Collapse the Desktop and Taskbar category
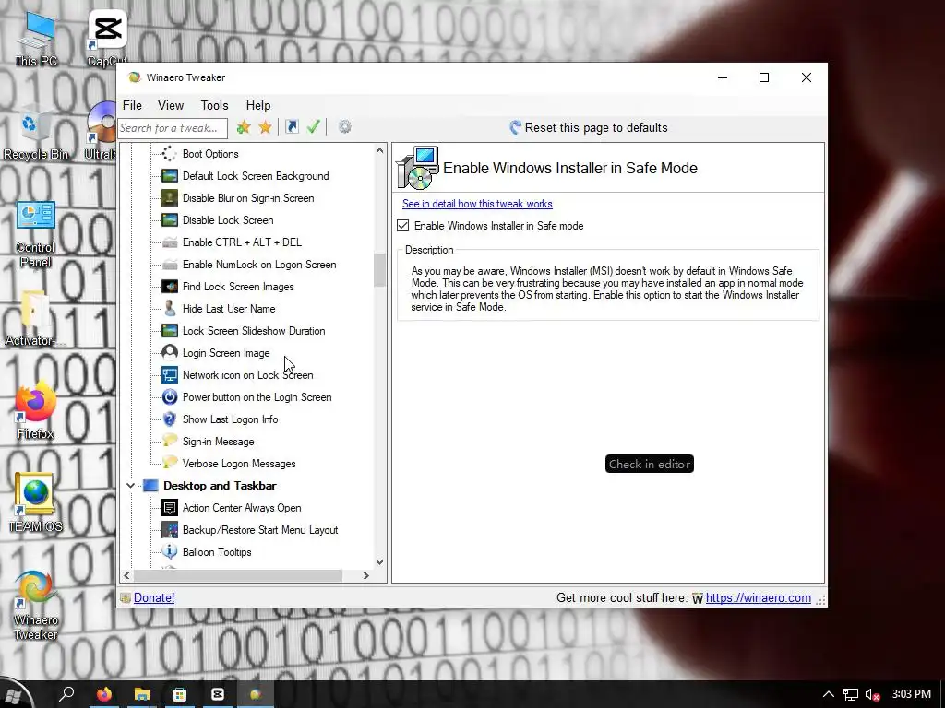The image size is (945, 708). [130, 485]
